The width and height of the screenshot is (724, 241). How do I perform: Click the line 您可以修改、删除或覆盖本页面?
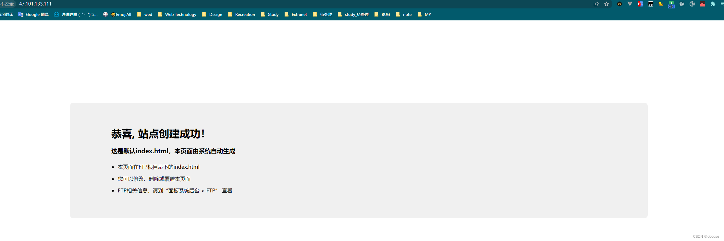pyautogui.click(x=154, y=179)
